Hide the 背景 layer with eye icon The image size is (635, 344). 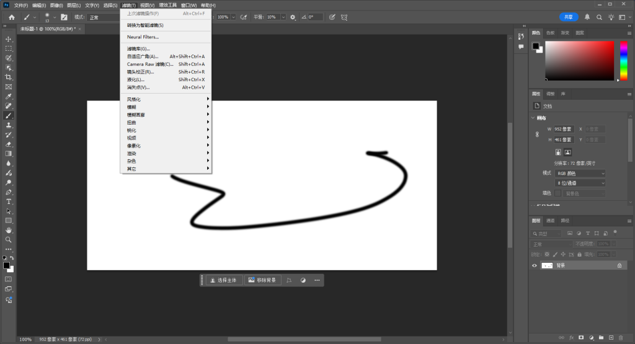tap(535, 265)
